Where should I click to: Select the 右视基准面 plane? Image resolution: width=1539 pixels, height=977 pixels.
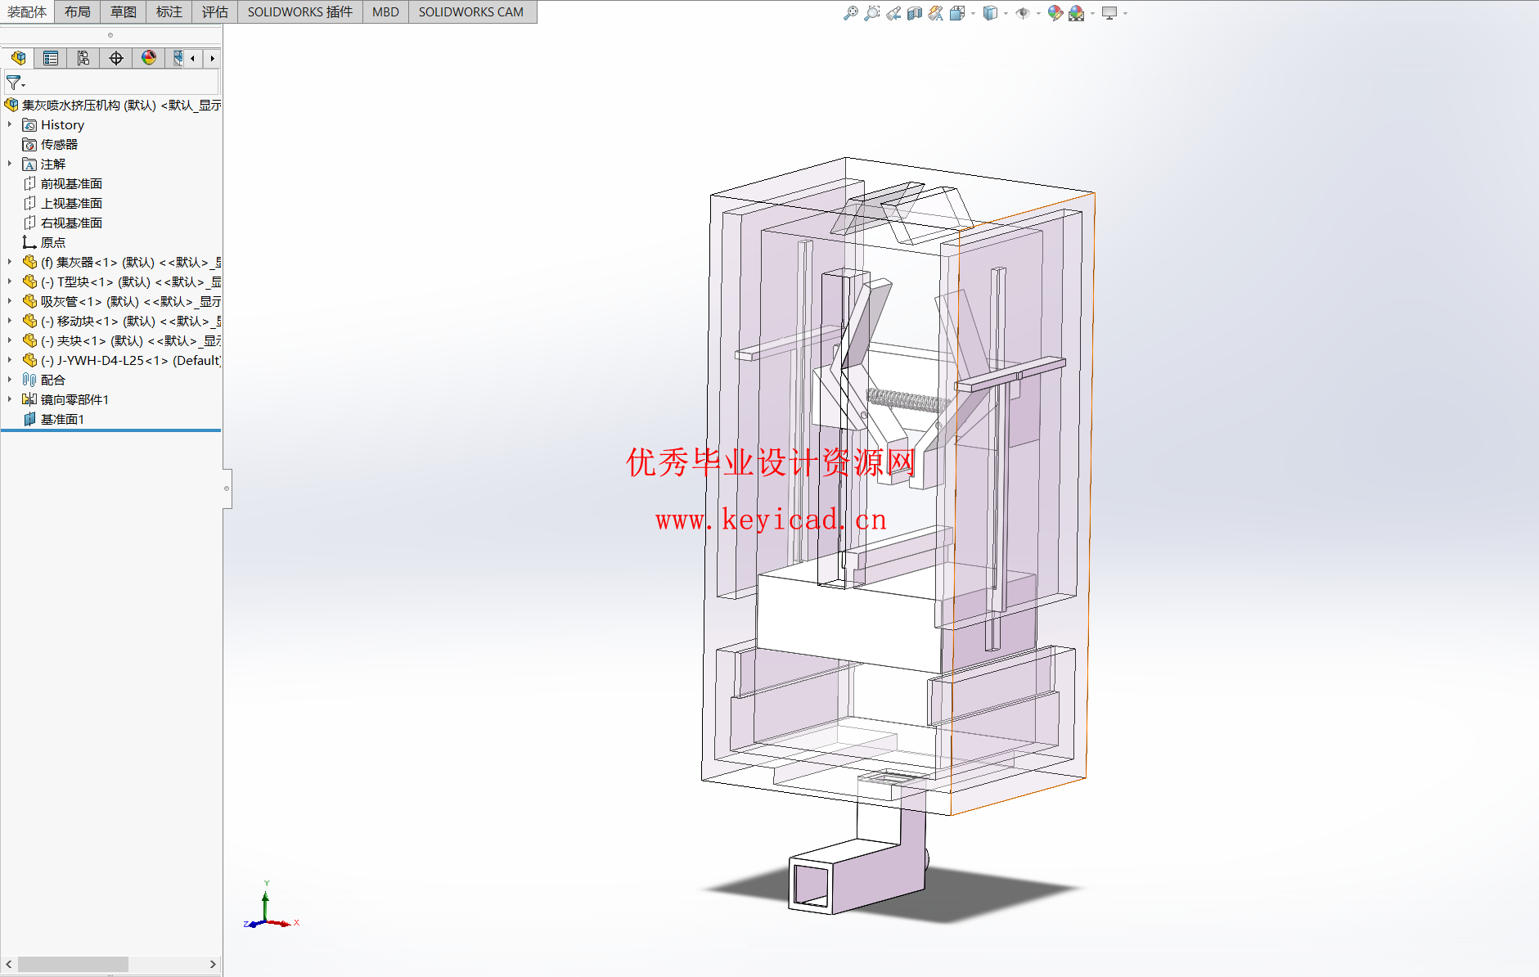click(x=71, y=223)
